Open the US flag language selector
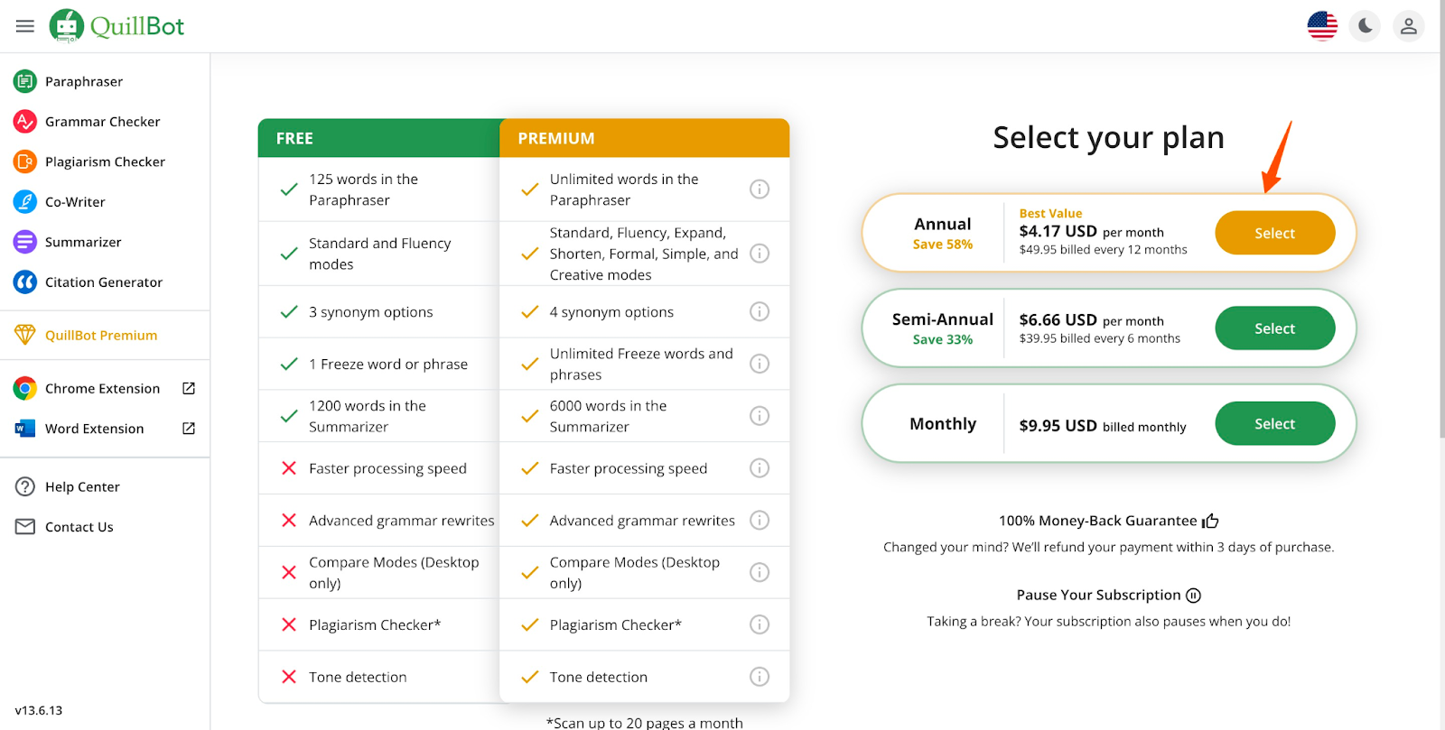This screenshot has height=730, width=1445. click(1322, 26)
